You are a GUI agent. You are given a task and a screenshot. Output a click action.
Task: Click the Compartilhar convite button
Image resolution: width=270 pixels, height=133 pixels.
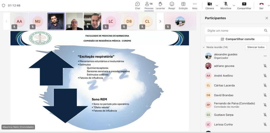pos(237,39)
